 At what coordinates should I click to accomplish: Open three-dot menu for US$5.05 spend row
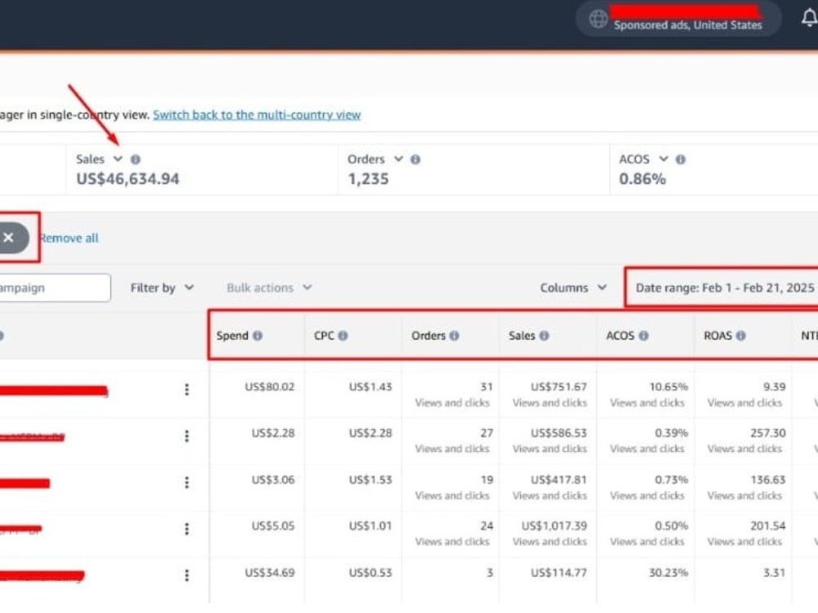point(187,529)
